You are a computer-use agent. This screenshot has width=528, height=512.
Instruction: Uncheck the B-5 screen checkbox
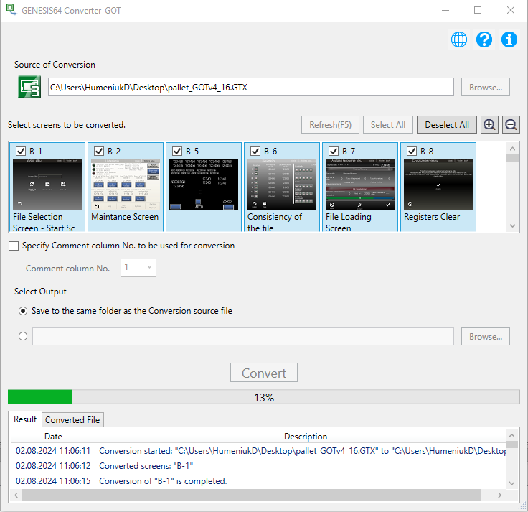click(x=177, y=151)
